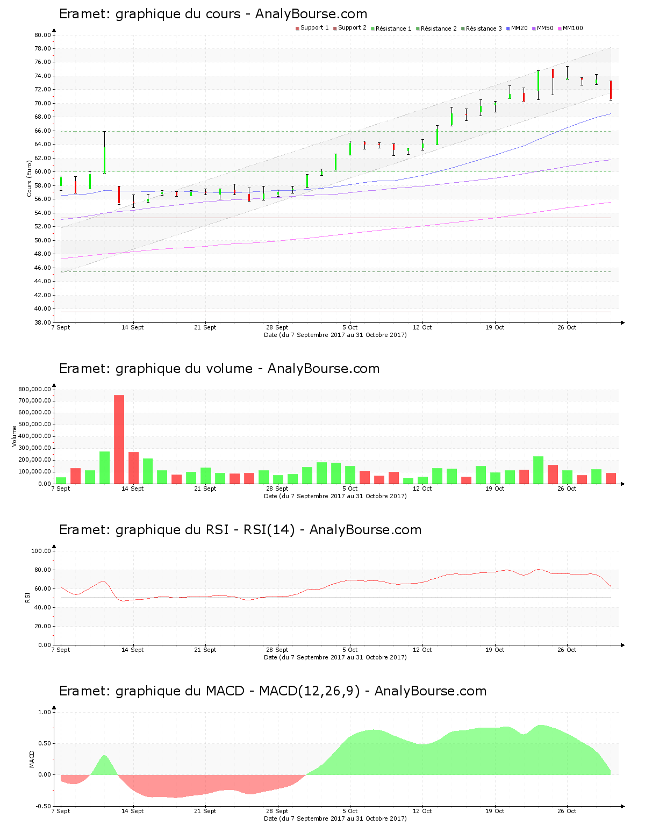Click '21 Sept' under the volume chart
The image size is (645, 833).
pos(205,489)
